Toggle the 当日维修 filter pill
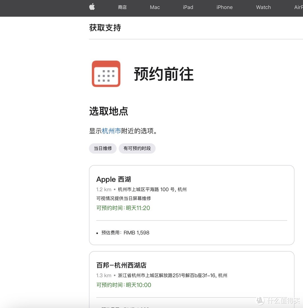 click(103, 148)
